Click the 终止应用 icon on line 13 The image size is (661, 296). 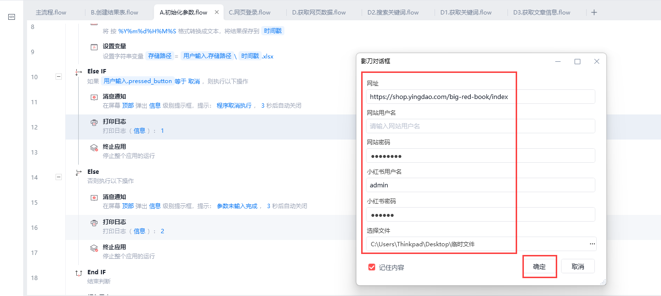[94, 147]
